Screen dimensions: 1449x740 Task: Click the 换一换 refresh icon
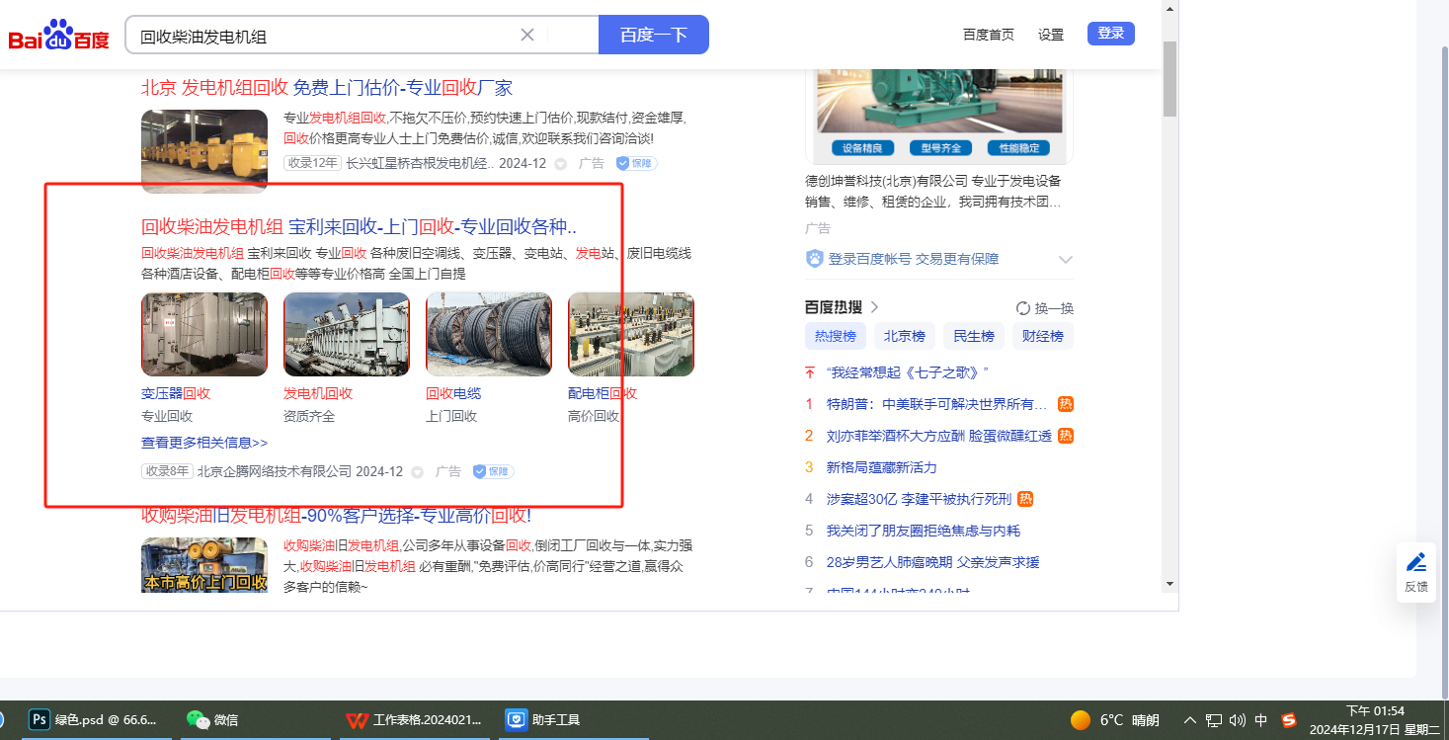1023,308
